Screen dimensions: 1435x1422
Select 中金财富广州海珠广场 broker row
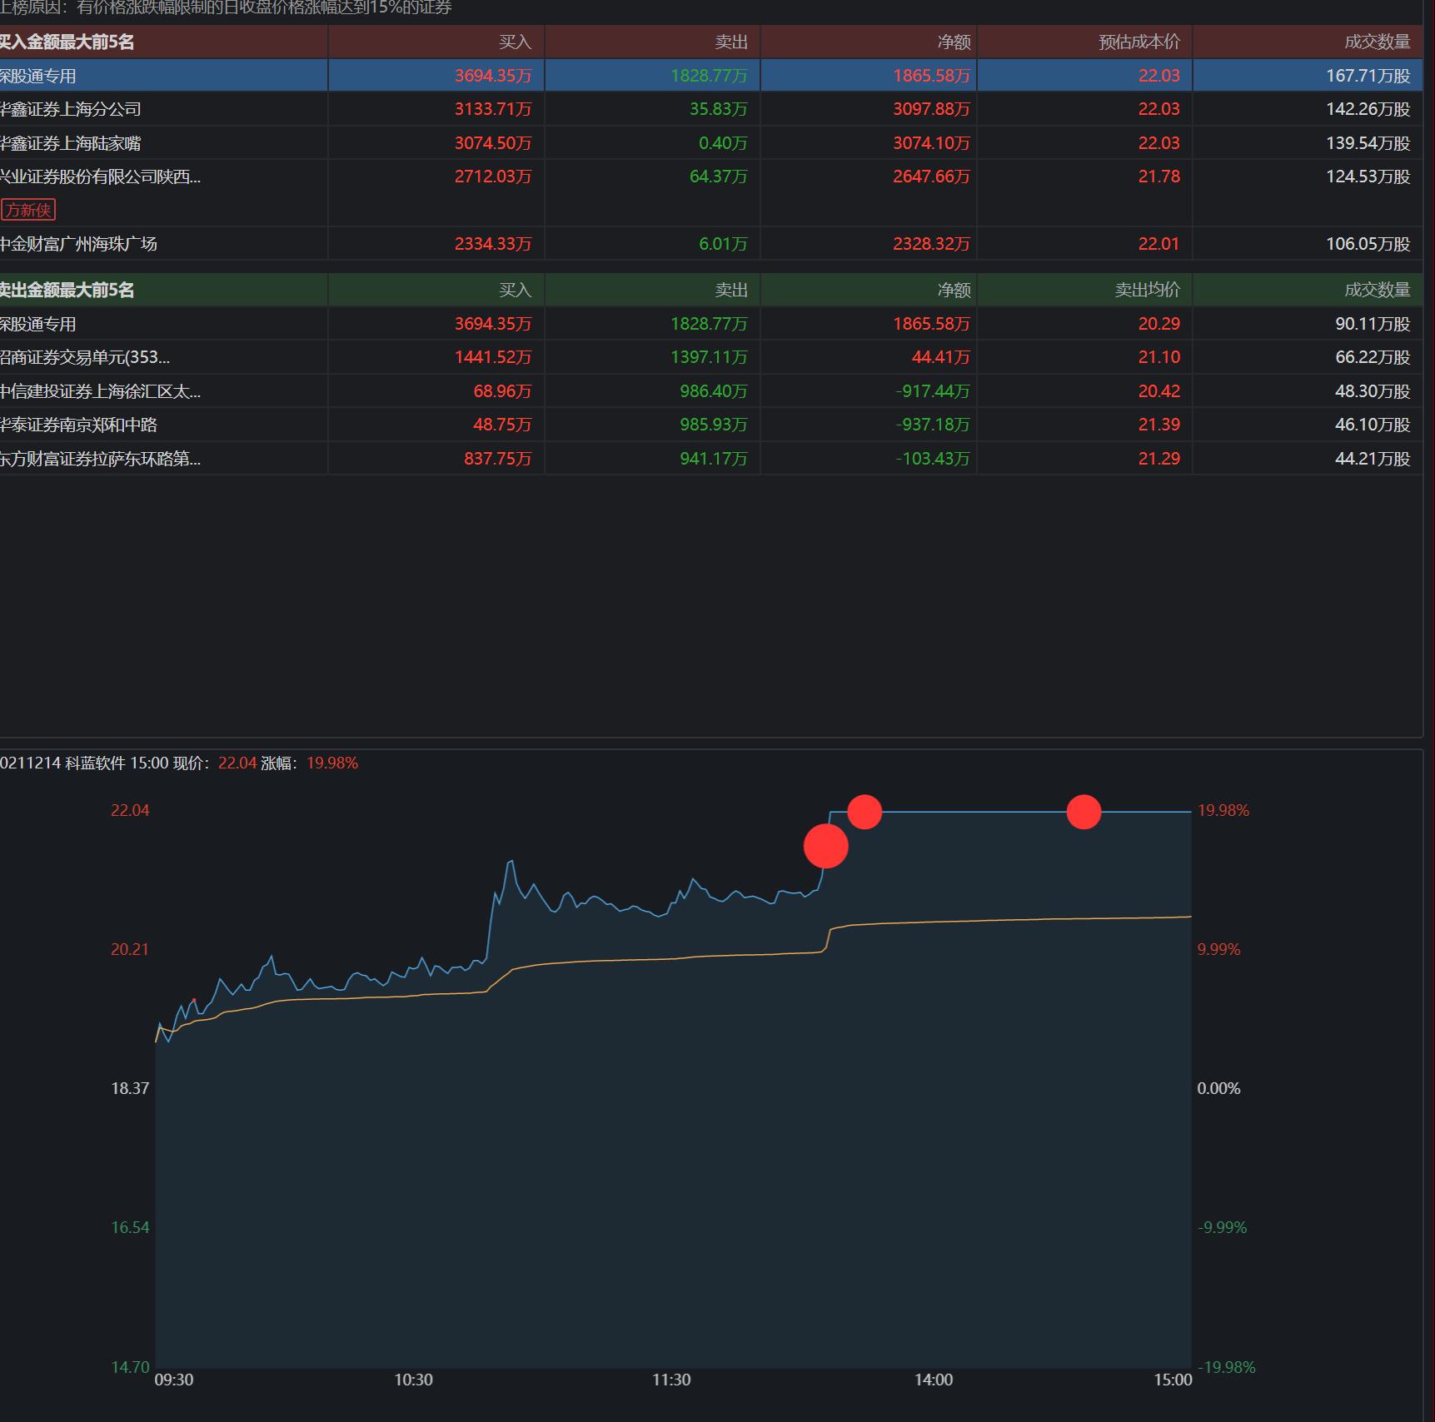[711, 244]
